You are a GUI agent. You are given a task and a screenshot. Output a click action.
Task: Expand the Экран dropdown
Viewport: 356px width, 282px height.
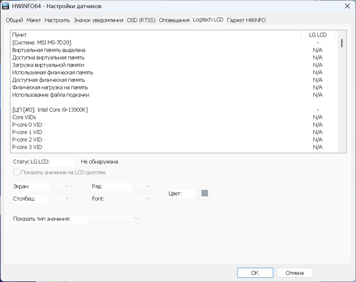(x=62, y=186)
